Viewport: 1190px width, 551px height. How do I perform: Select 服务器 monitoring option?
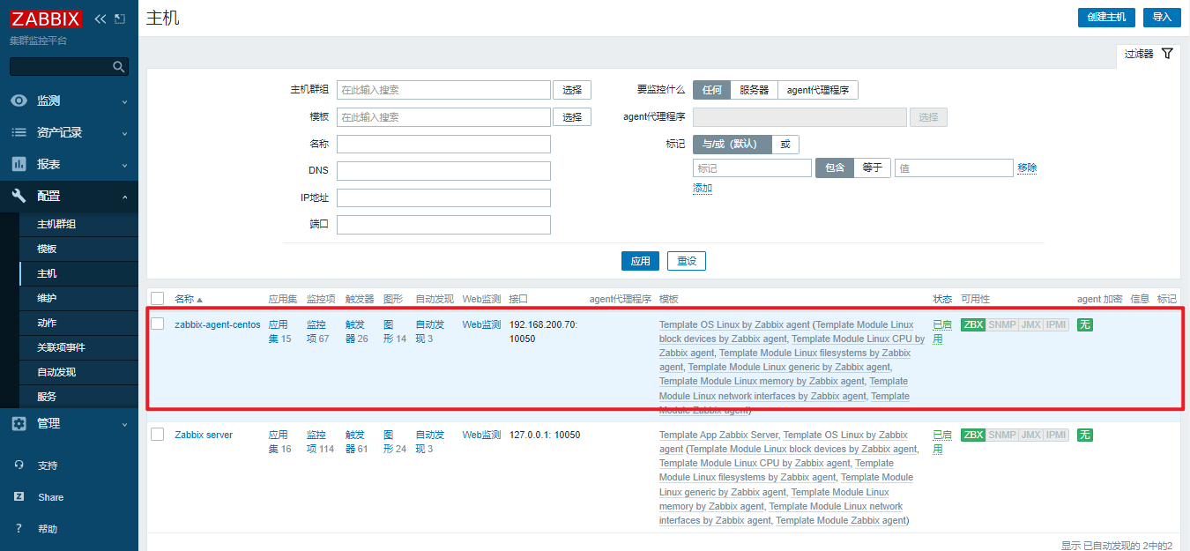[754, 90]
